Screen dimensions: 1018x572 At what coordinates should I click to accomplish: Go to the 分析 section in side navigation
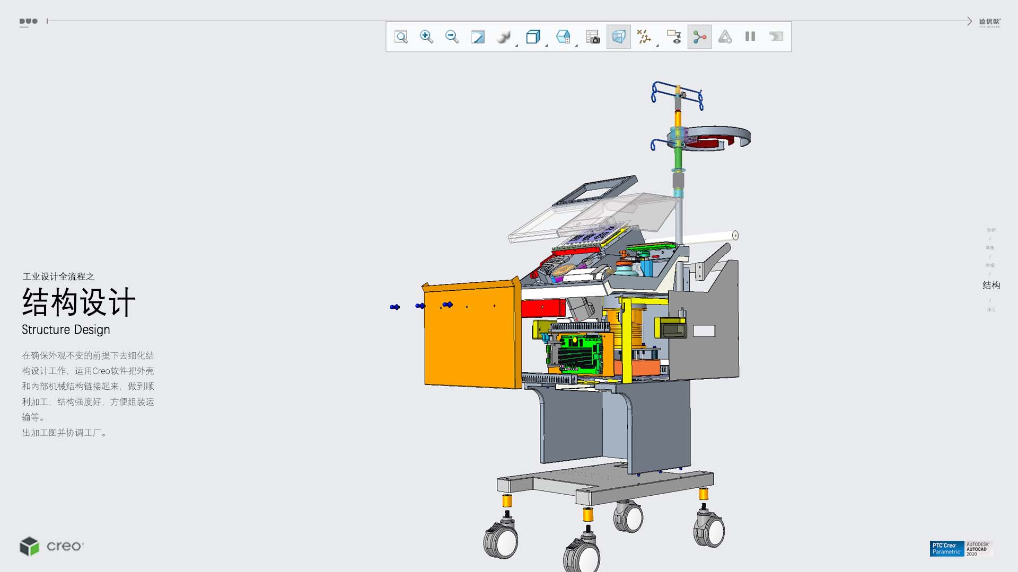pyautogui.click(x=991, y=230)
